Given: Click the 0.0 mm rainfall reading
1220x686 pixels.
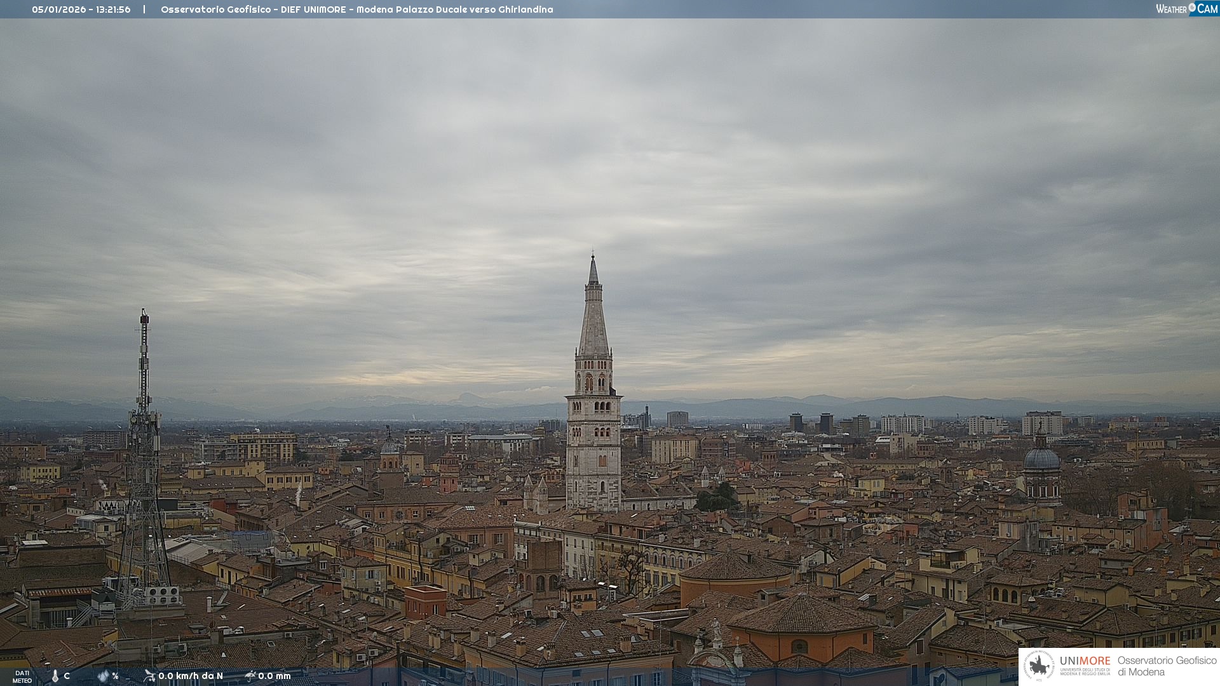Looking at the screenshot, I should pyautogui.click(x=274, y=676).
